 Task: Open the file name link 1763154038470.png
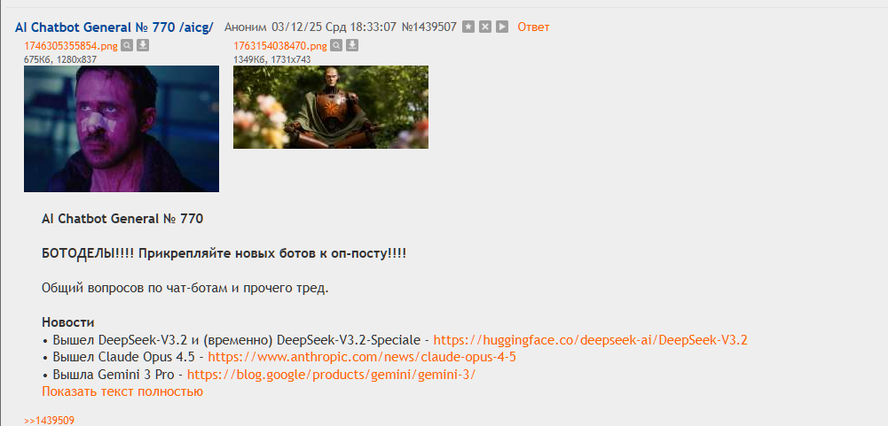pos(280,46)
